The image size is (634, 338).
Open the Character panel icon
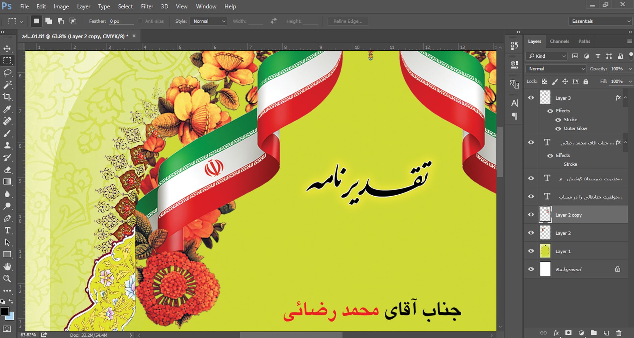coord(514,103)
